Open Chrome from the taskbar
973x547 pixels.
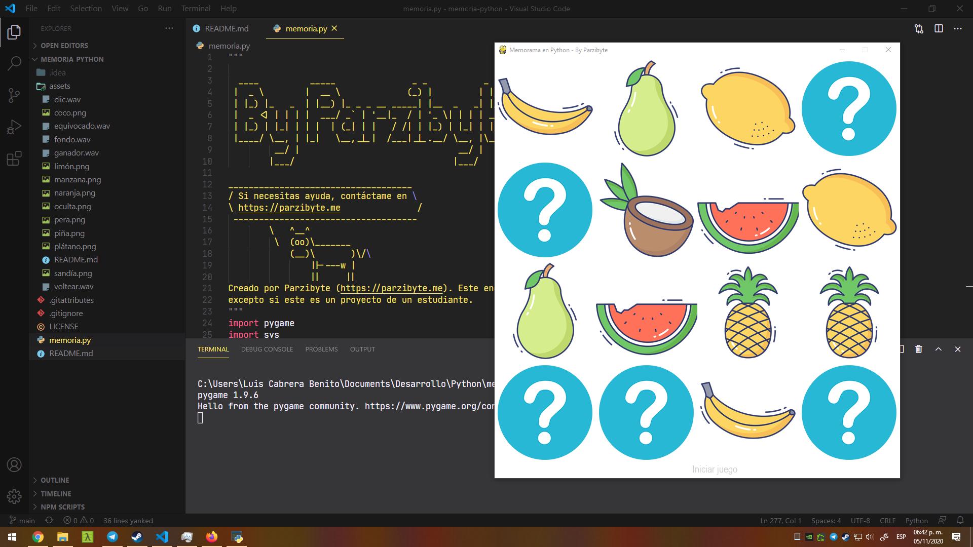(38, 537)
